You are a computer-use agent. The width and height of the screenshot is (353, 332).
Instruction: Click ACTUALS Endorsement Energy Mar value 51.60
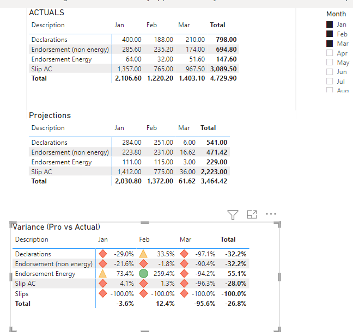[197, 59]
